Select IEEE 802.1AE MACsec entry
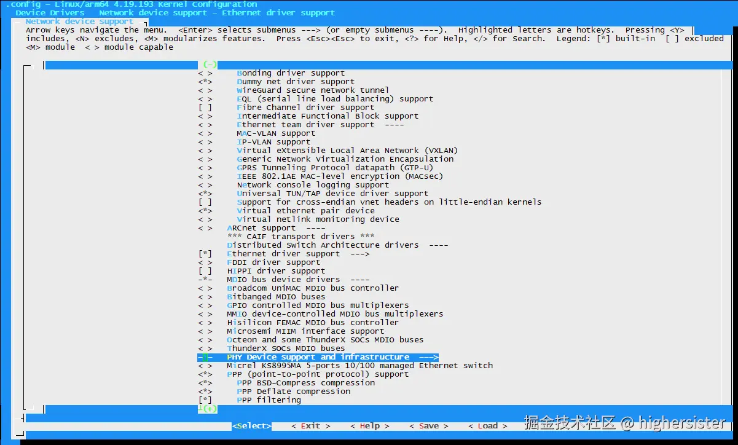This screenshot has width=738, height=445. 340,176
